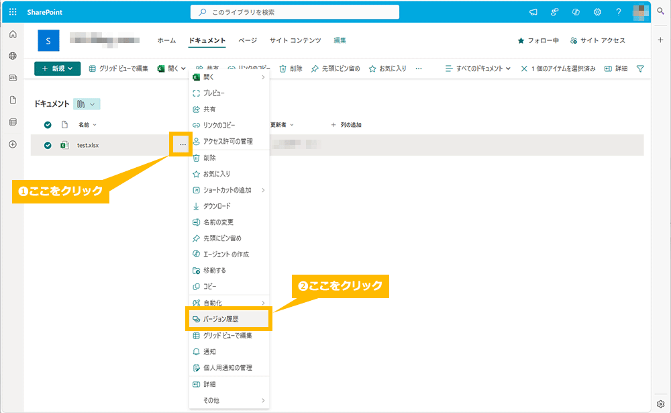Image resolution: width=671 pixels, height=413 pixels.
Task: Open the lists icon in left rail
Action: tap(13, 122)
